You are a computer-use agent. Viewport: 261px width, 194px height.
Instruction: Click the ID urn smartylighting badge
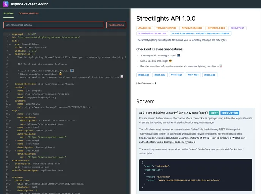200,33
